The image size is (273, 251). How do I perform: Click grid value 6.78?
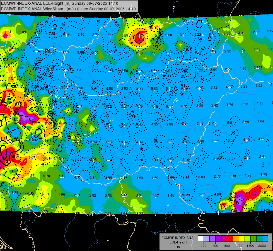tap(140, 160)
